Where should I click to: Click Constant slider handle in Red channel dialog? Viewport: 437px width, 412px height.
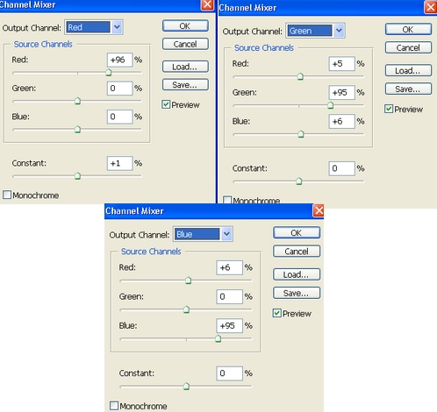click(x=77, y=176)
